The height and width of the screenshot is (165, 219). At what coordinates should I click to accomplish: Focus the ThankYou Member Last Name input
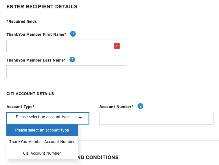pyautogui.click(x=66, y=72)
